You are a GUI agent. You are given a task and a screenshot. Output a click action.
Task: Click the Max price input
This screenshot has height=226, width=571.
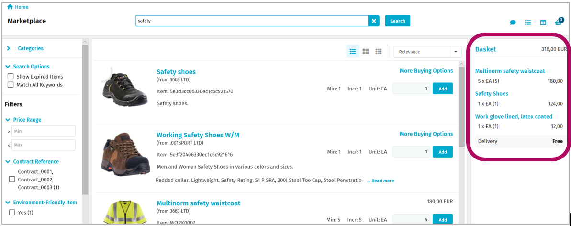[x=44, y=145]
